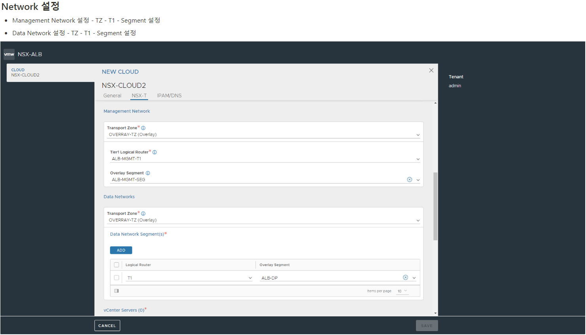Change Items per page dropdown value
Viewport: 586px width, 335px height.
click(402, 291)
